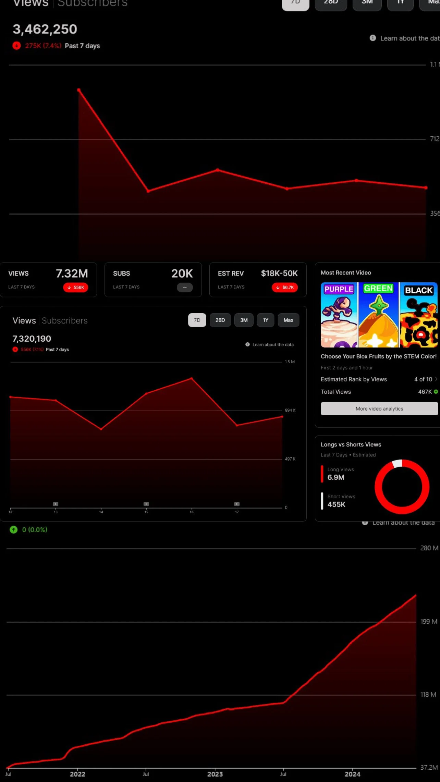Click the SUBS card showing 20K
This screenshot has width=440, height=782.
tap(153, 280)
